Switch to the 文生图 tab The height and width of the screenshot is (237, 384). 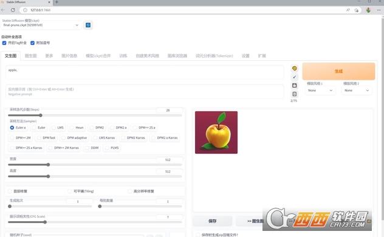pos(11,56)
